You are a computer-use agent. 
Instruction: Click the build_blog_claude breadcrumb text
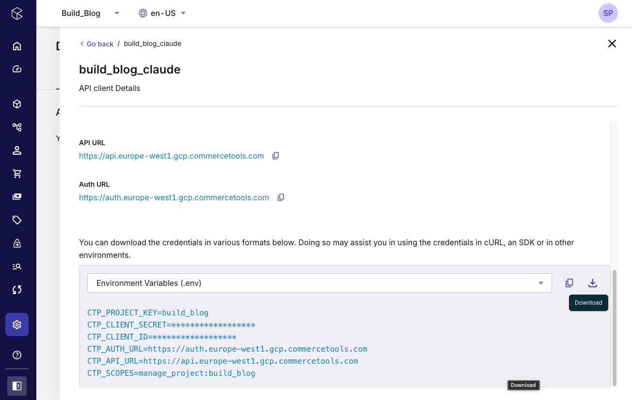153,44
